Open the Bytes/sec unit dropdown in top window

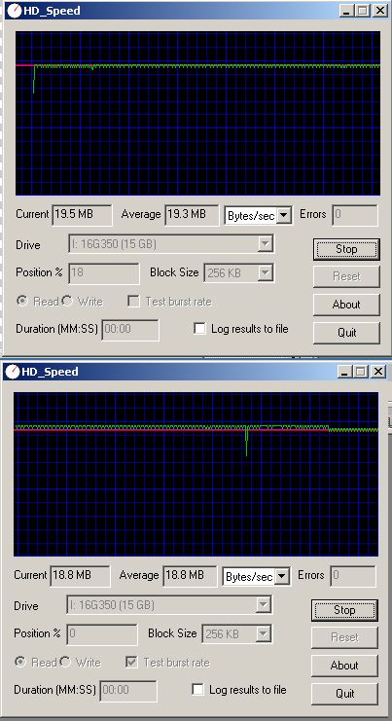(x=284, y=215)
